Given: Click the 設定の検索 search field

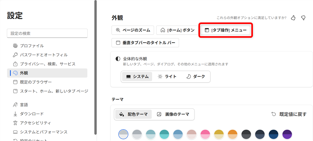Looking at the screenshot, I should click(x=47, y=33).
